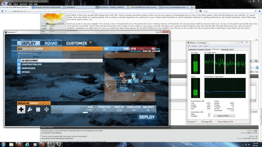This screenshot has height=147, width=262.
Task: Switch to Task Manager taskbar button
Action: pos(59,144)
